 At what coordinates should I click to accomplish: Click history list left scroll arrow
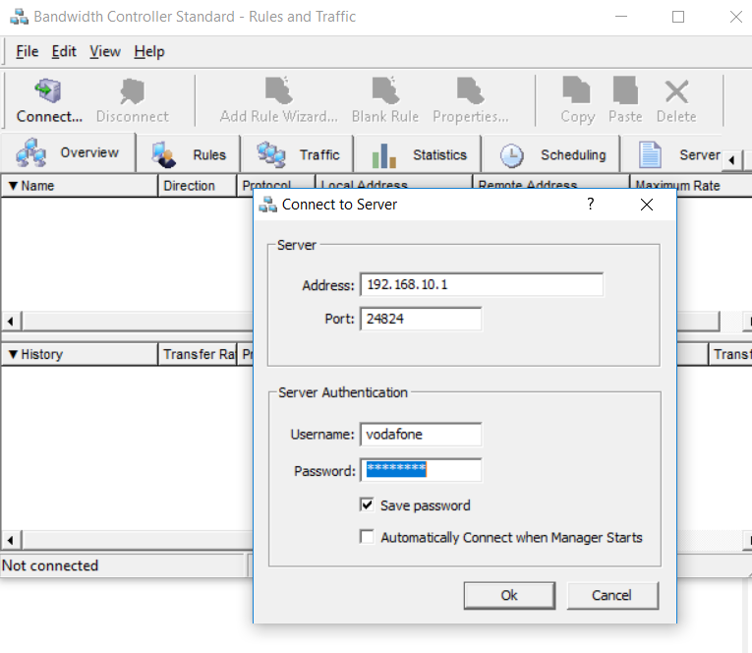11,540
